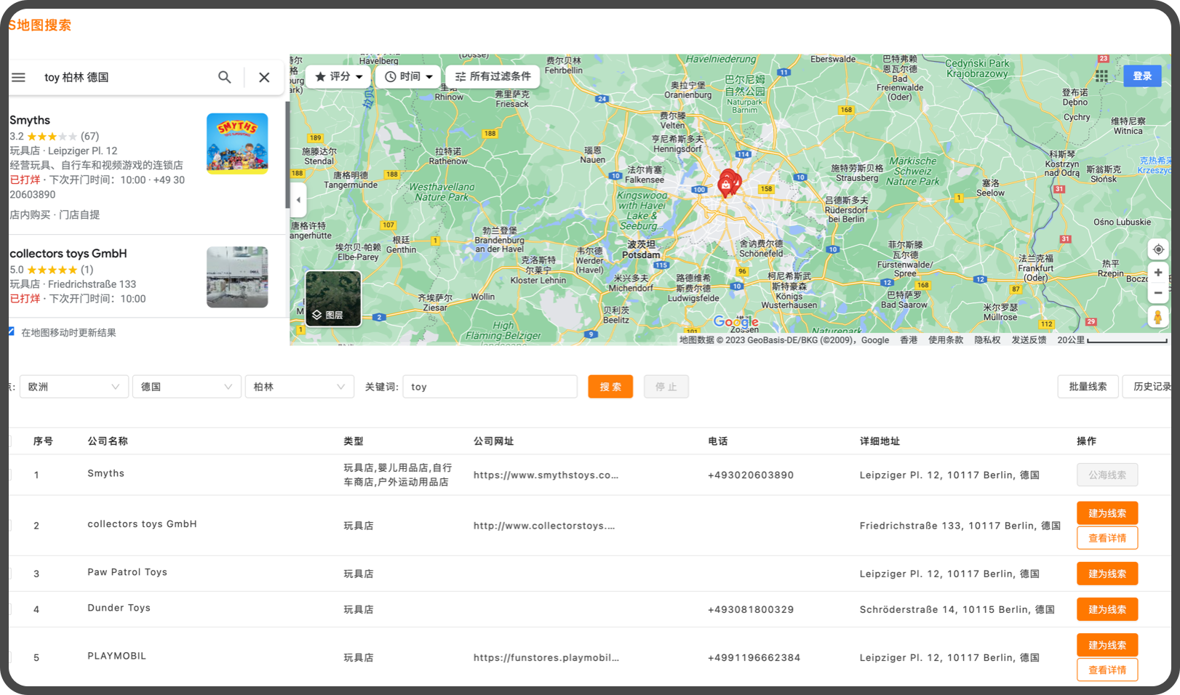Tick the checkbox for row 1 Smyths
The image size is (1180, 695).
[10, 475]
